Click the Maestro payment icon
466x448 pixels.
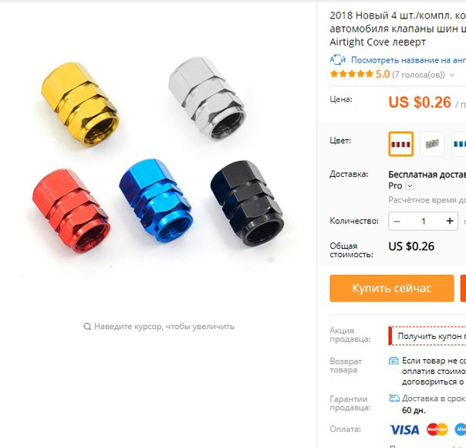coord(461,429)
